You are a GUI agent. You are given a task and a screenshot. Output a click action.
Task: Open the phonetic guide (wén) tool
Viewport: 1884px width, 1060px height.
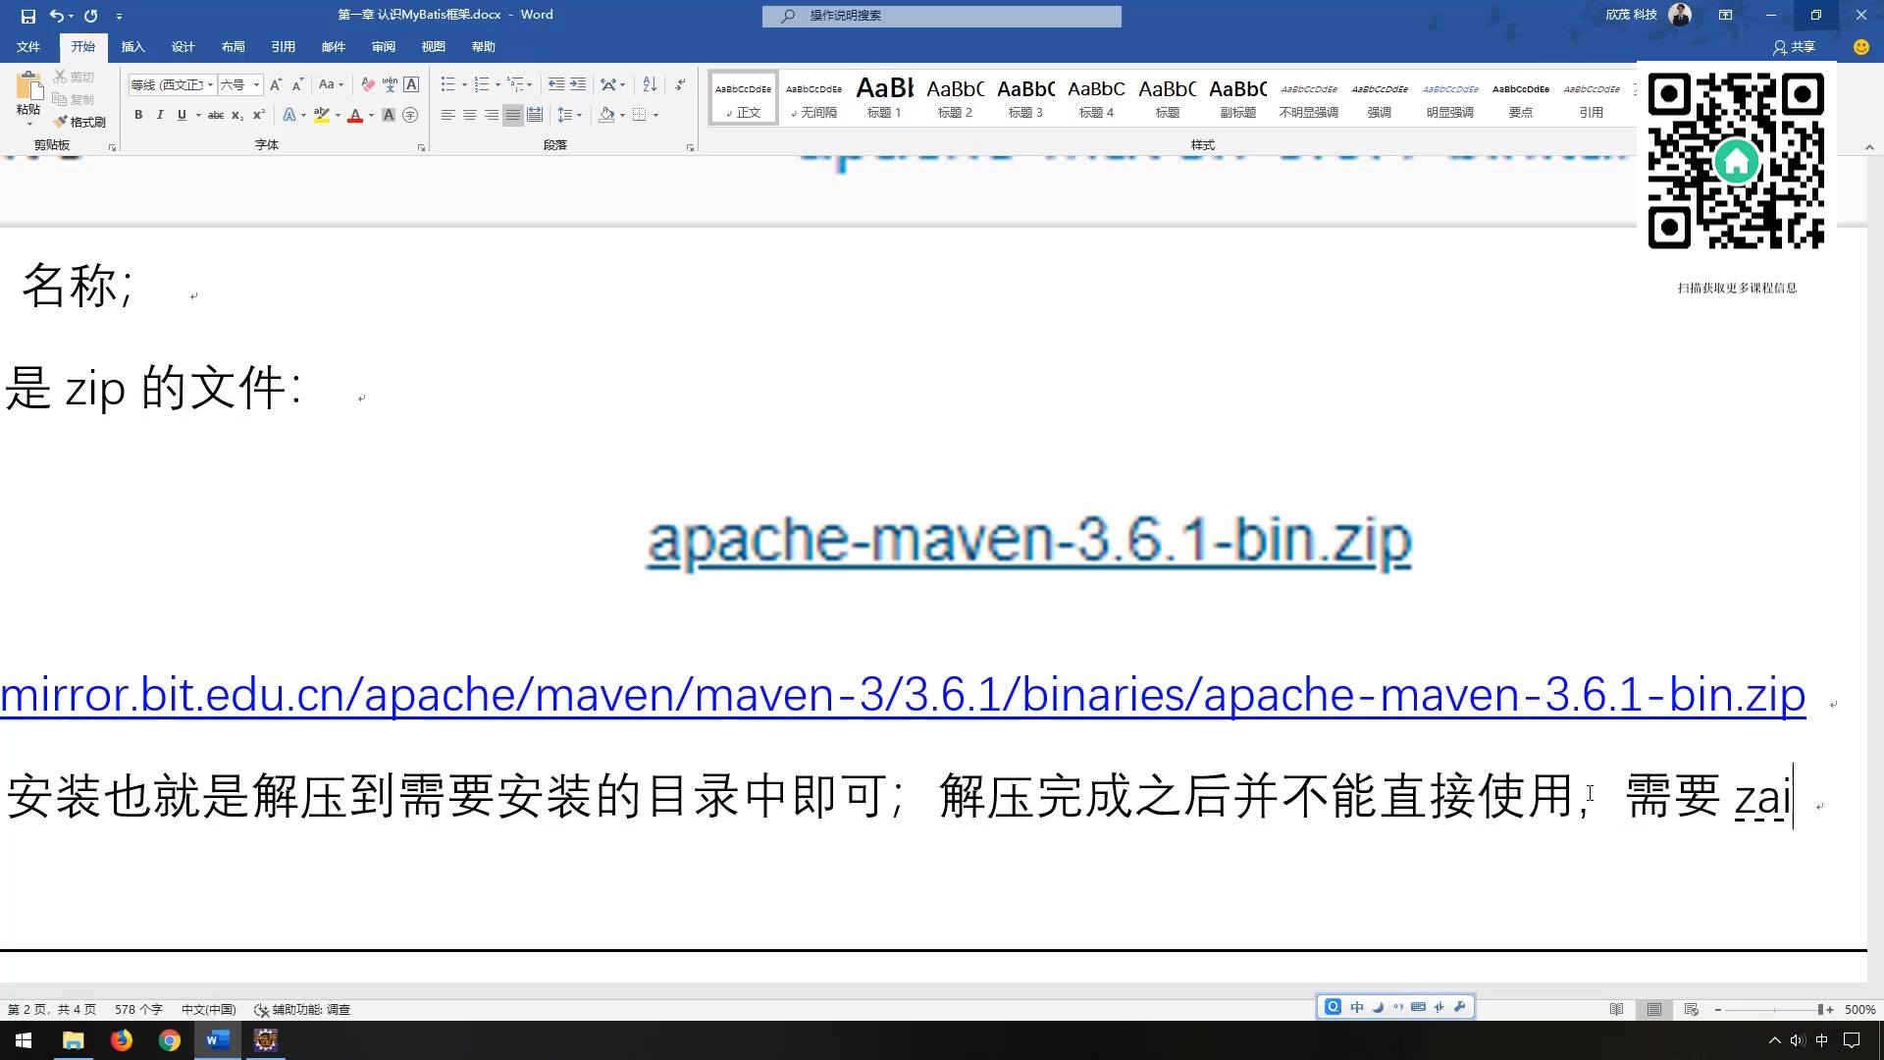pyautogui.click(x=390, y=84)
